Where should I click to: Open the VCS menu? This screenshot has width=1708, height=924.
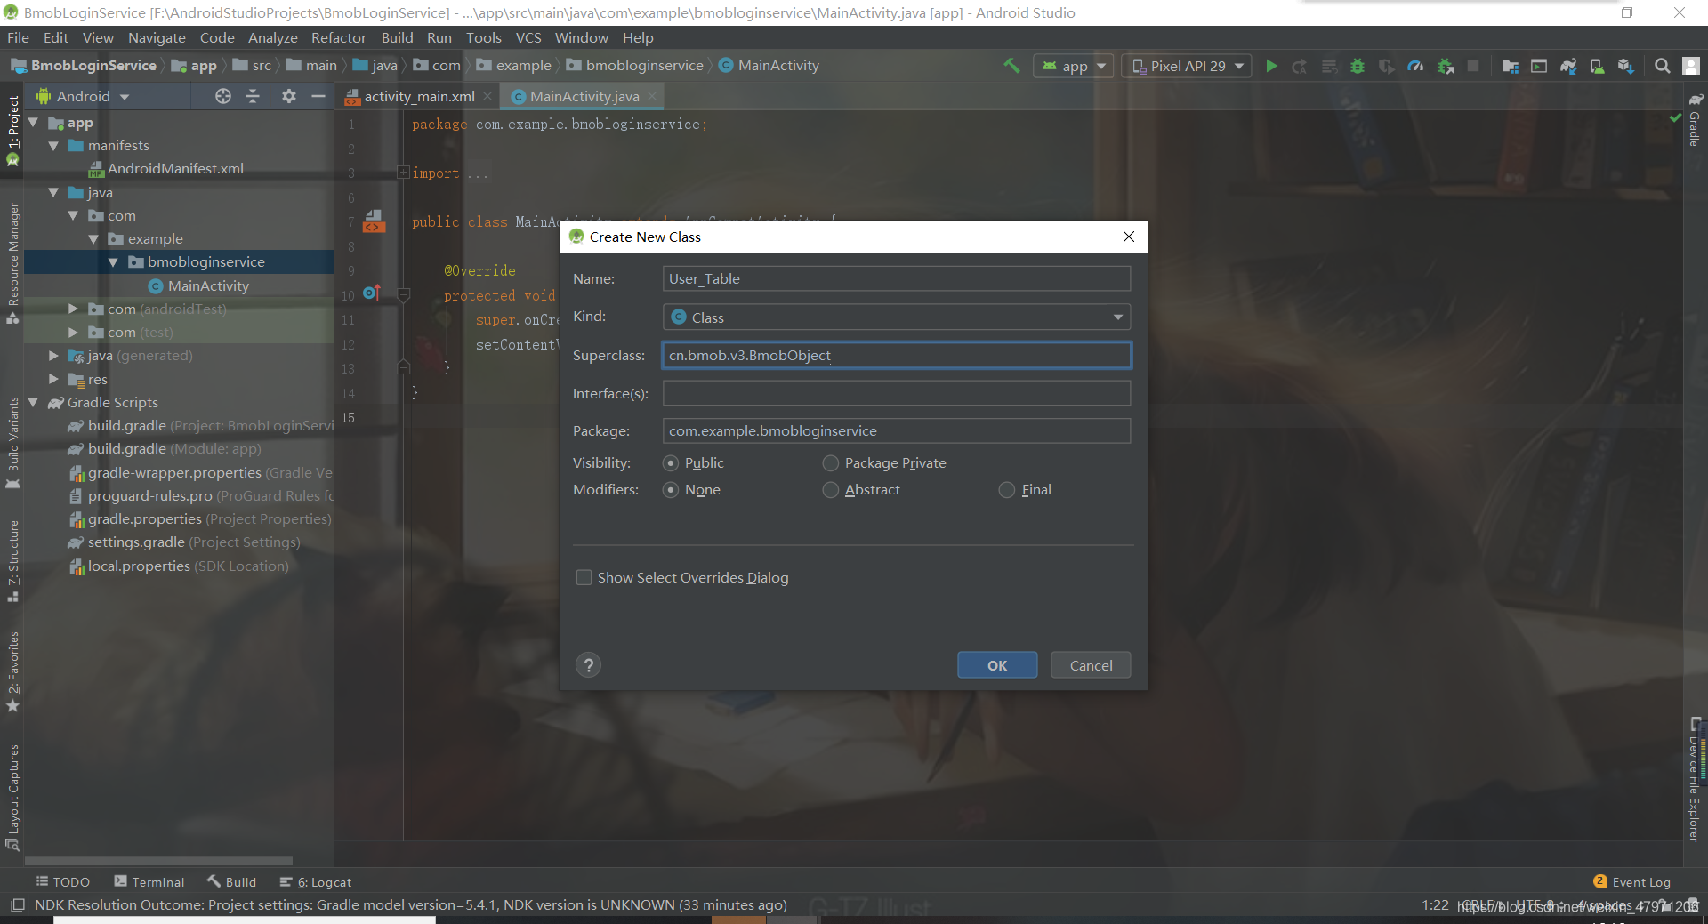tap(528, 37)
